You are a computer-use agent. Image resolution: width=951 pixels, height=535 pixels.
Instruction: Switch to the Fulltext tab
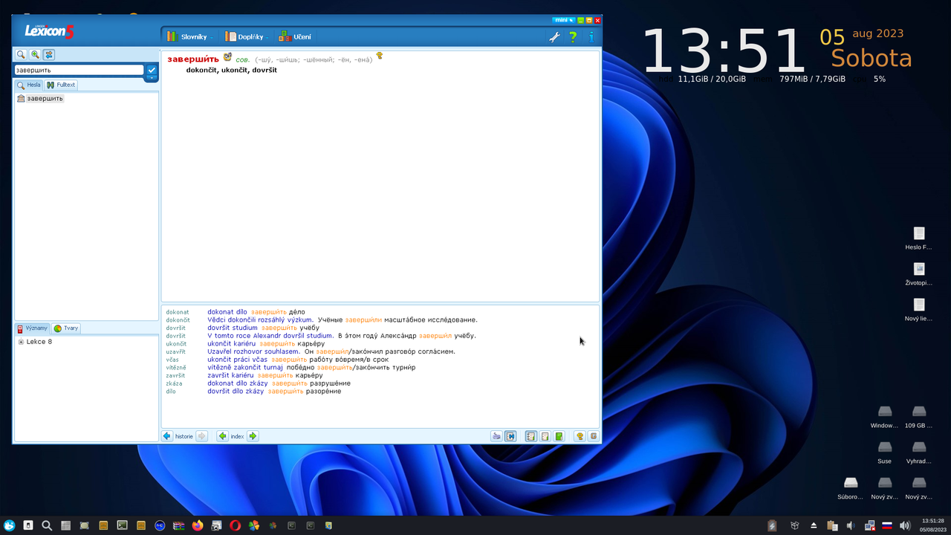(61, 85)
